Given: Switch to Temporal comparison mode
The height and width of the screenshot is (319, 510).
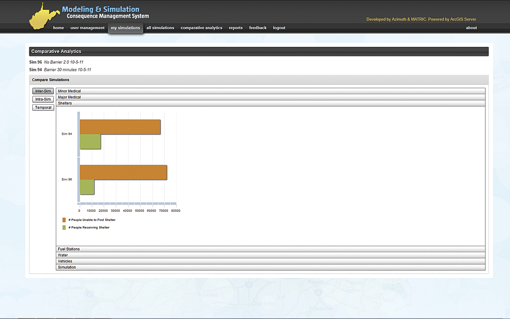Looking at the screenshot, I should (x=43, y=108).
